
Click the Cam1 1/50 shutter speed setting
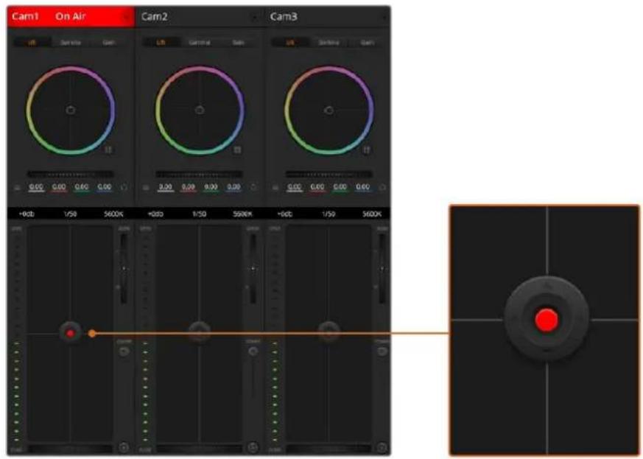pos(70,214)
